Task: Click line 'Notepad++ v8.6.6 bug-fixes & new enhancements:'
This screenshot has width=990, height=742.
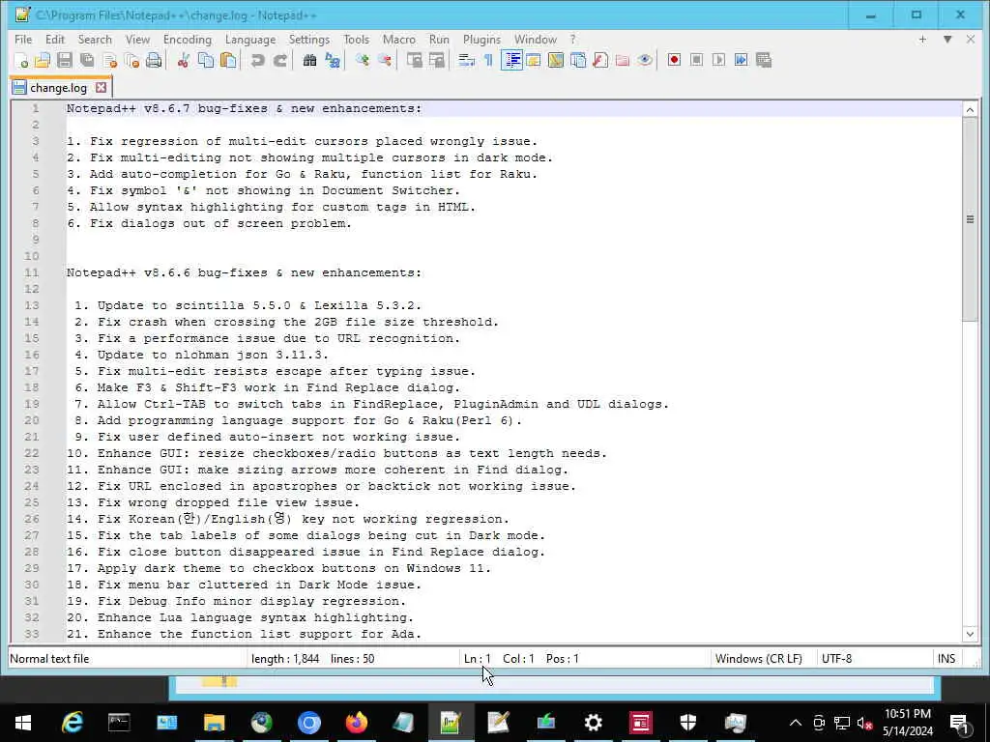Action: [x=244, y=272]
